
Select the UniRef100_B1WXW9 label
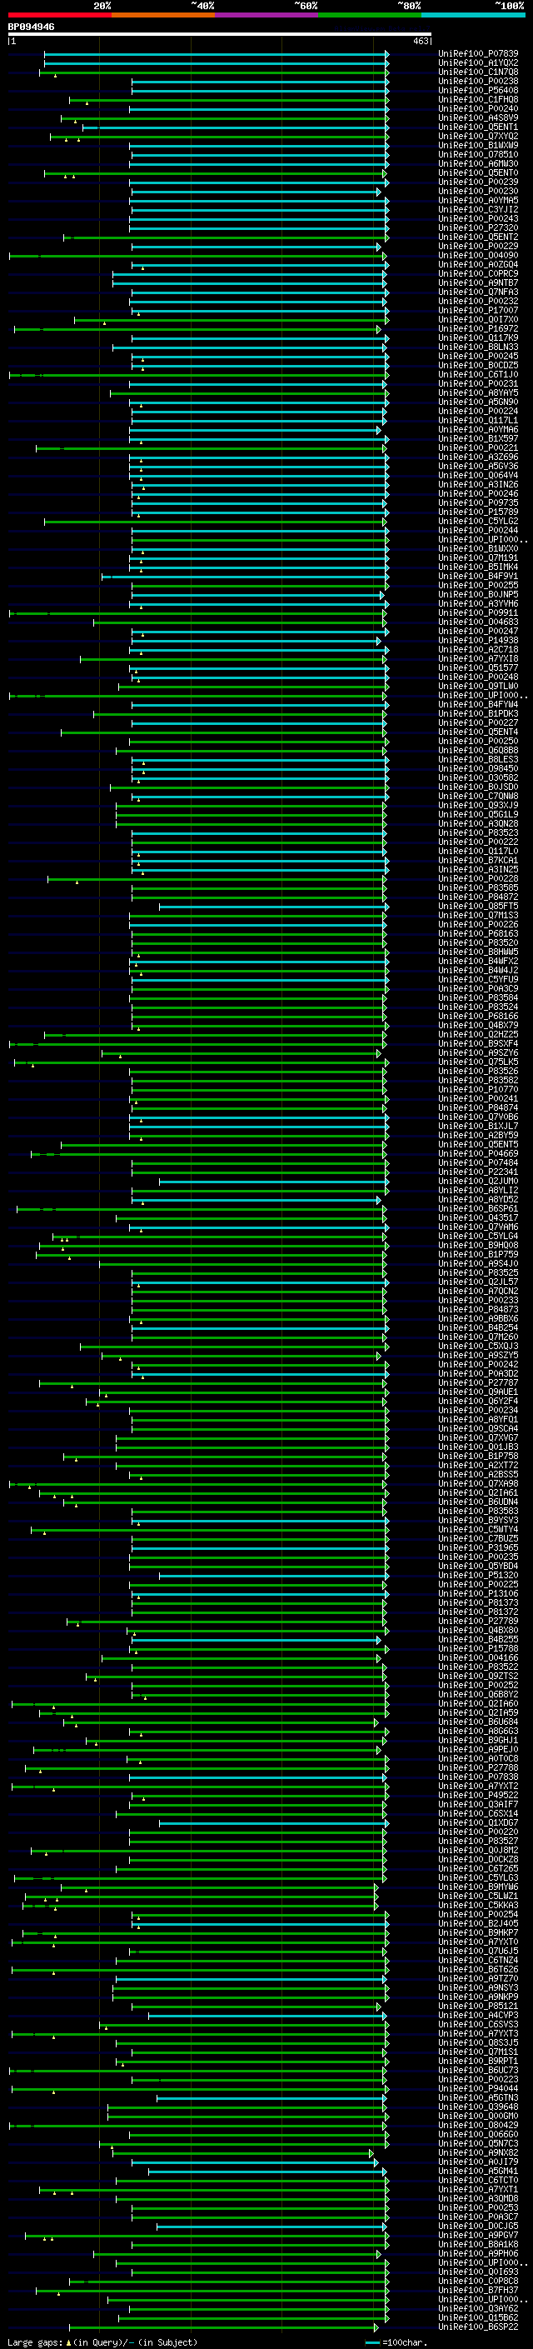[x=478, y=145]
